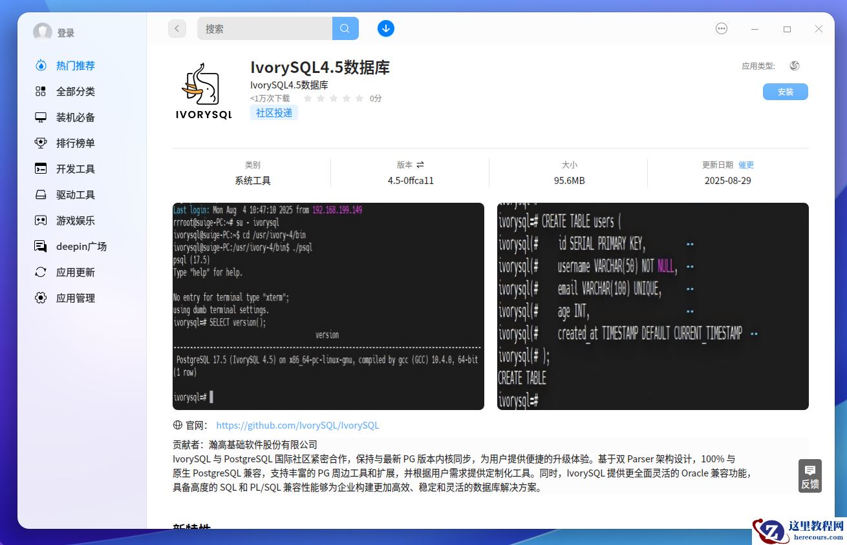Click the 应用管理 app management icon
Screen dimensions: 847x545
click(x=40, y=298)
